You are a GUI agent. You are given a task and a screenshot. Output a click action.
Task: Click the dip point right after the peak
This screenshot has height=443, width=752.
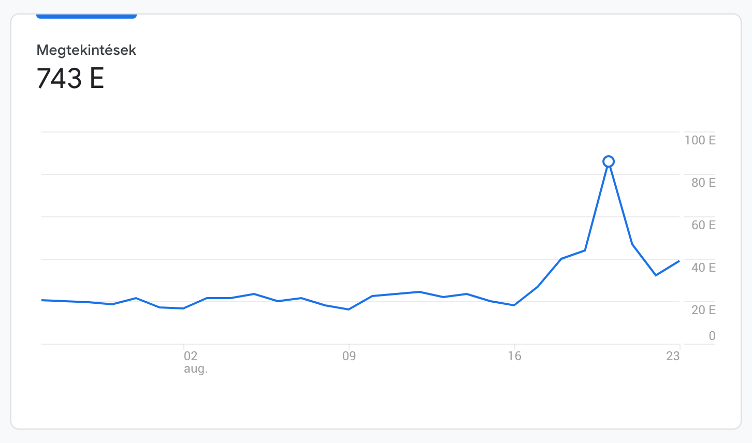point(656,275)
